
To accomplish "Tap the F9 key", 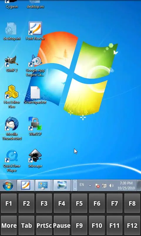I will [79, 225].
